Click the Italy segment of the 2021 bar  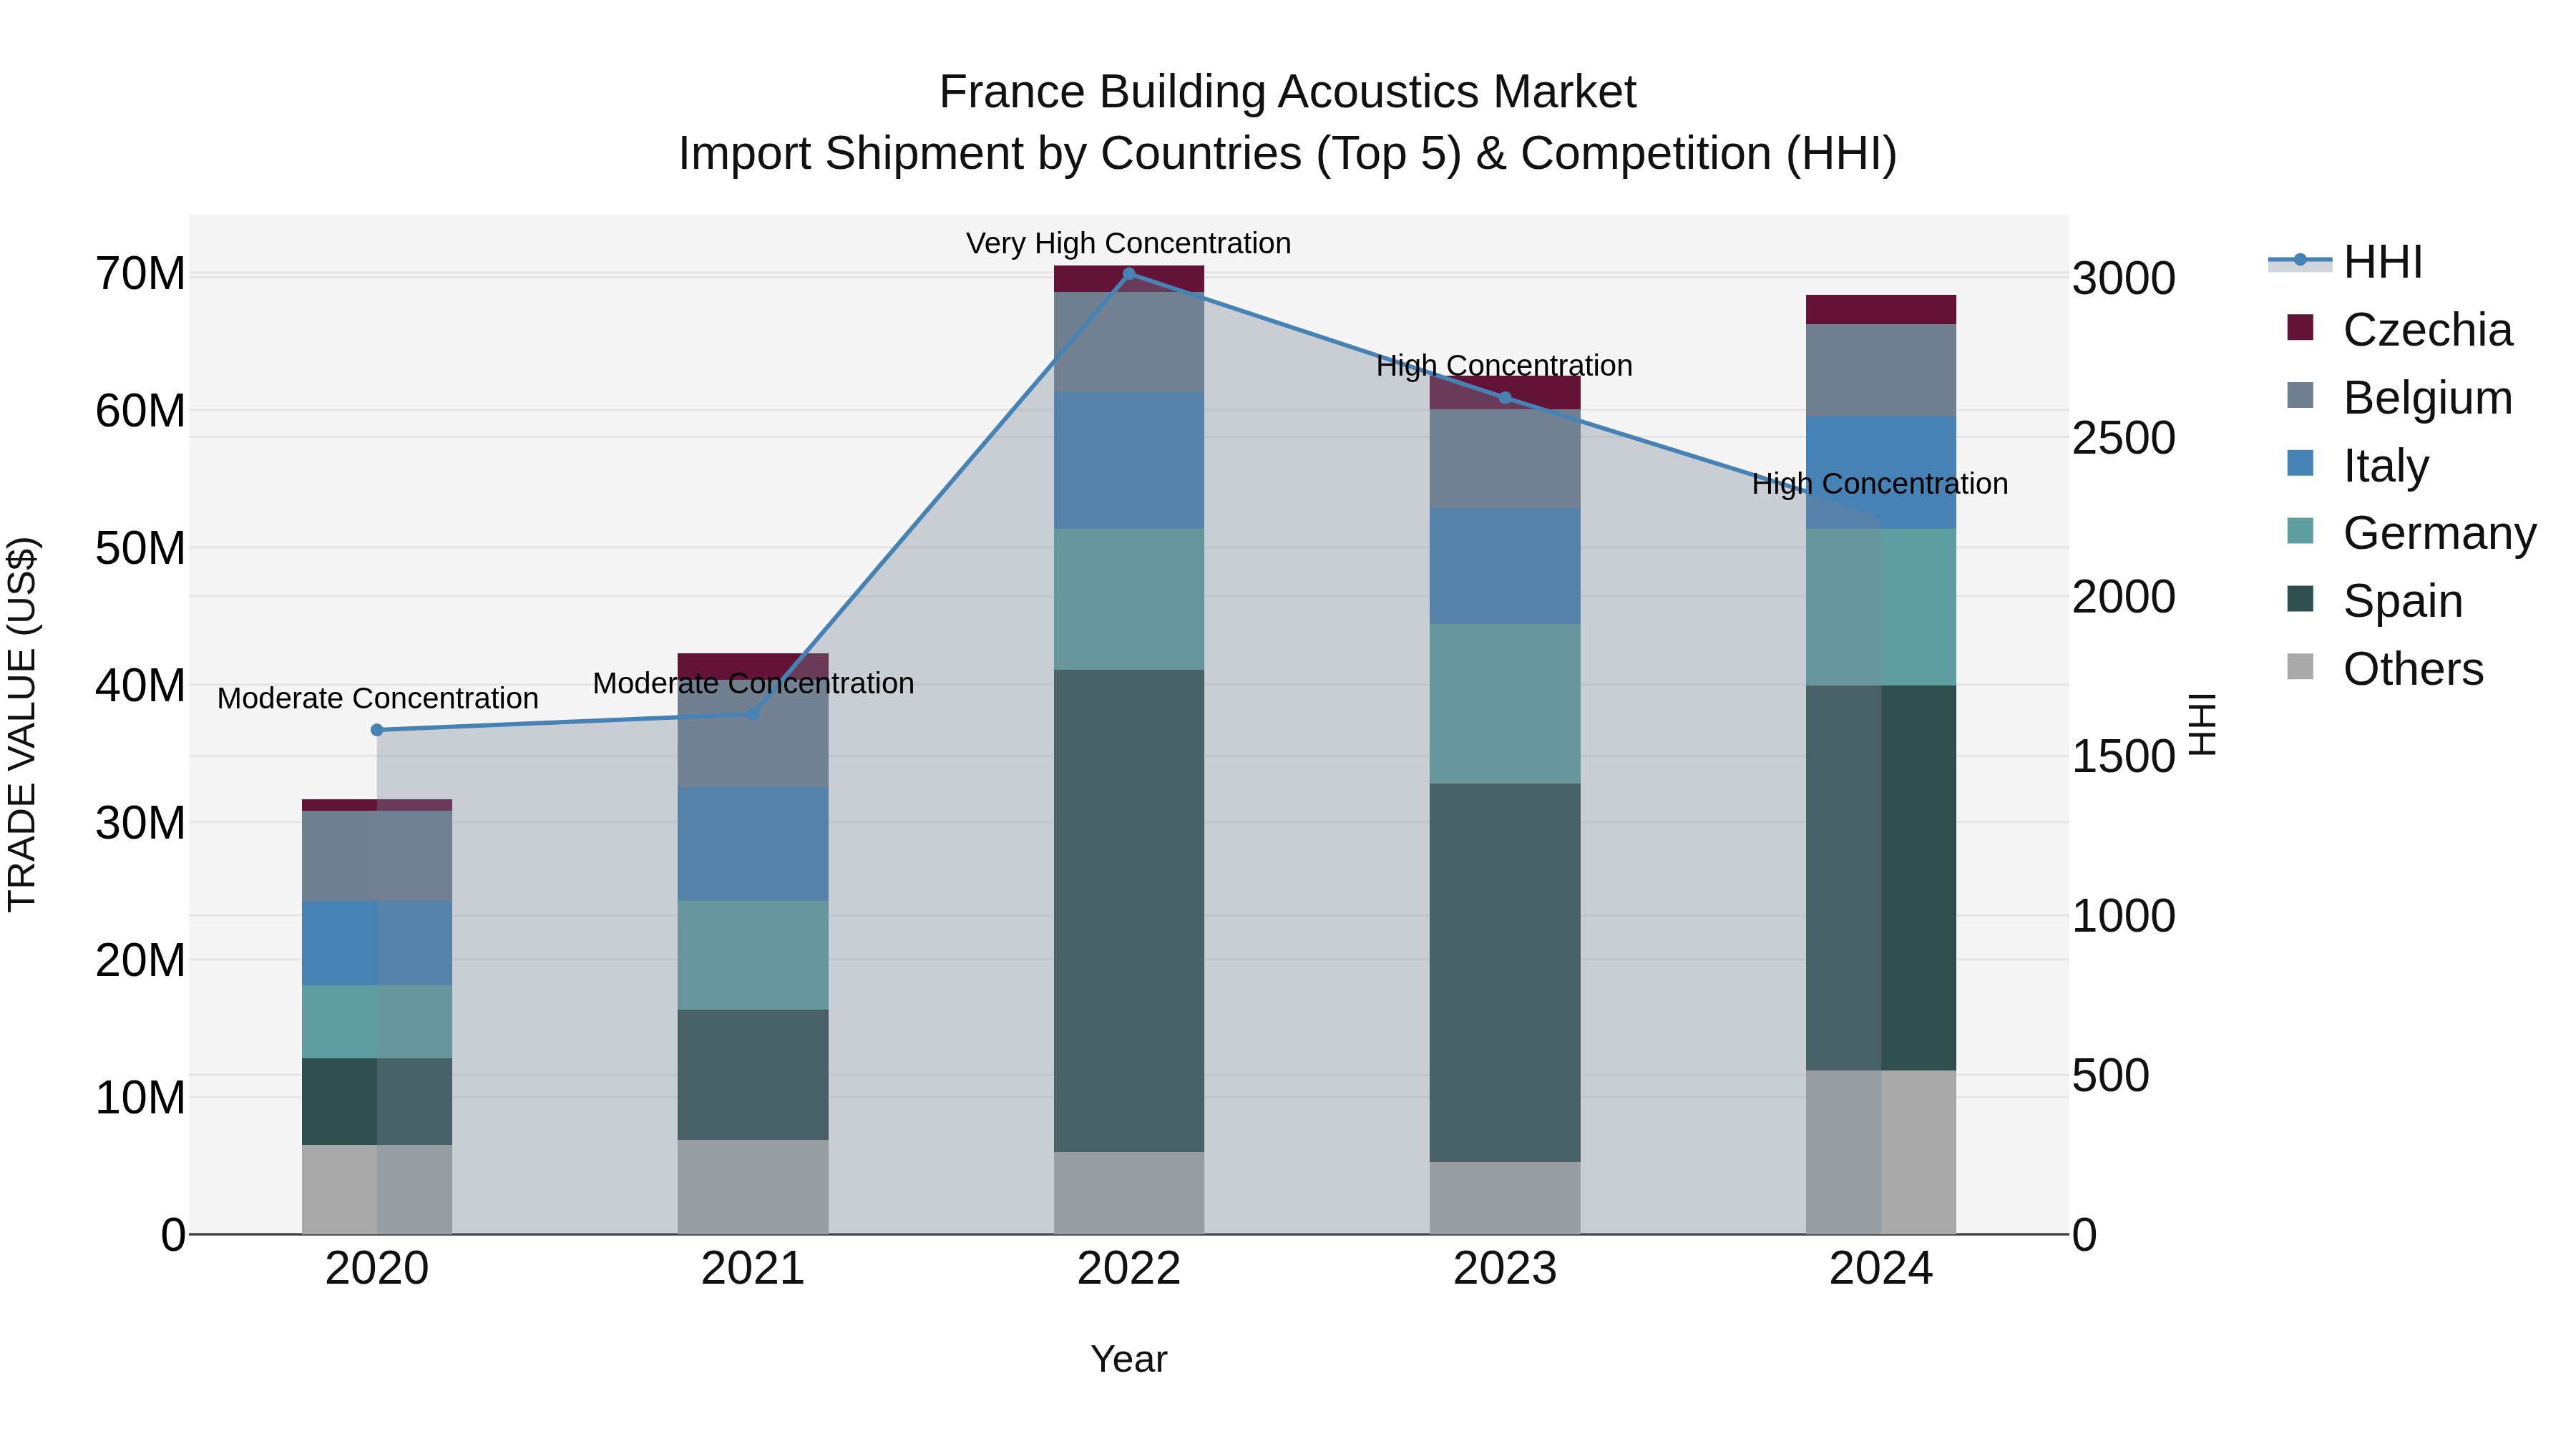(753, 844)
